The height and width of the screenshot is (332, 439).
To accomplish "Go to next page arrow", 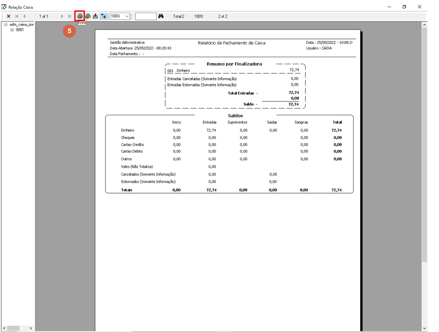I will [62, 16].
